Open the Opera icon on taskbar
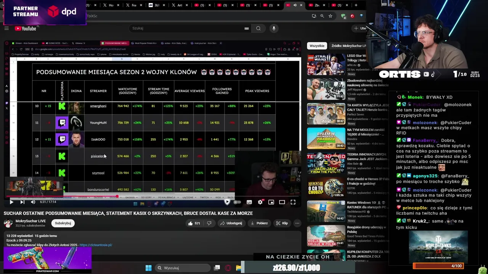 228,268
